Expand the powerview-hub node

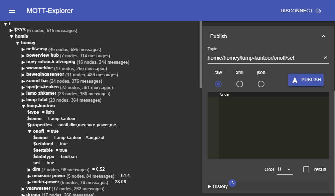23,56
